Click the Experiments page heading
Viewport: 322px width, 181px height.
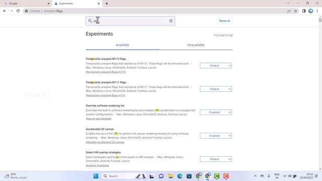(x=100, y=34)
